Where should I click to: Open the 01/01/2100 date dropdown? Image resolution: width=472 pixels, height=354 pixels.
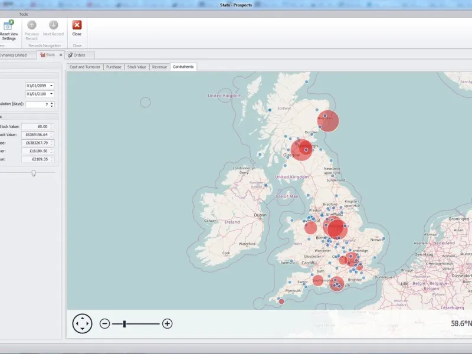(51, 94)
